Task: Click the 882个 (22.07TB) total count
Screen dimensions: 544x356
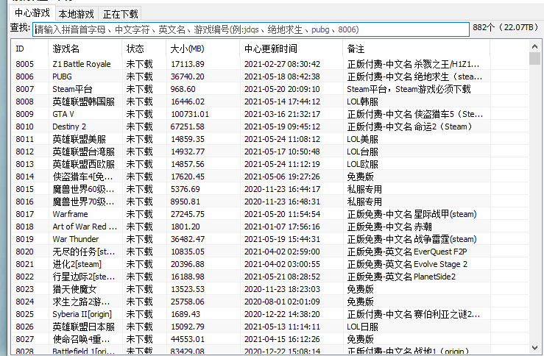Action: click(x=506, y=27)
